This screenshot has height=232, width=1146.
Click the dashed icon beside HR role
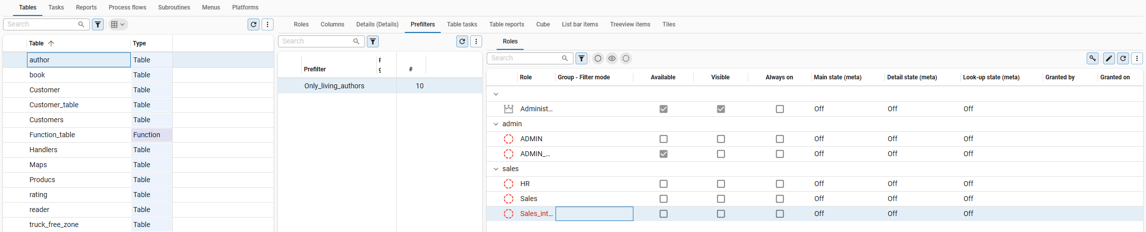(509, 184)
